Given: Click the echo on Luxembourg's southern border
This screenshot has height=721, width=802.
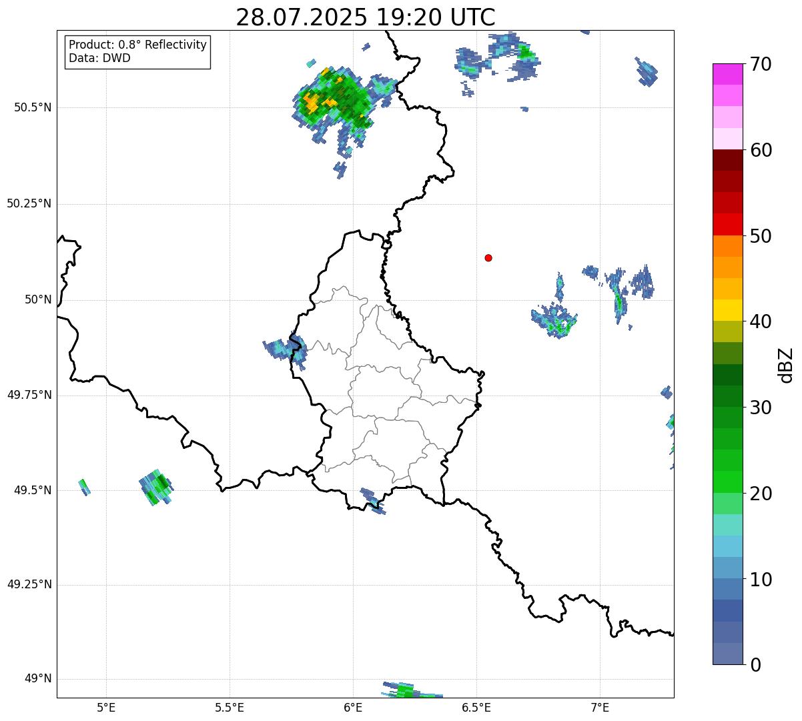Looking at the screenshot, I should [x=372, y=501].
